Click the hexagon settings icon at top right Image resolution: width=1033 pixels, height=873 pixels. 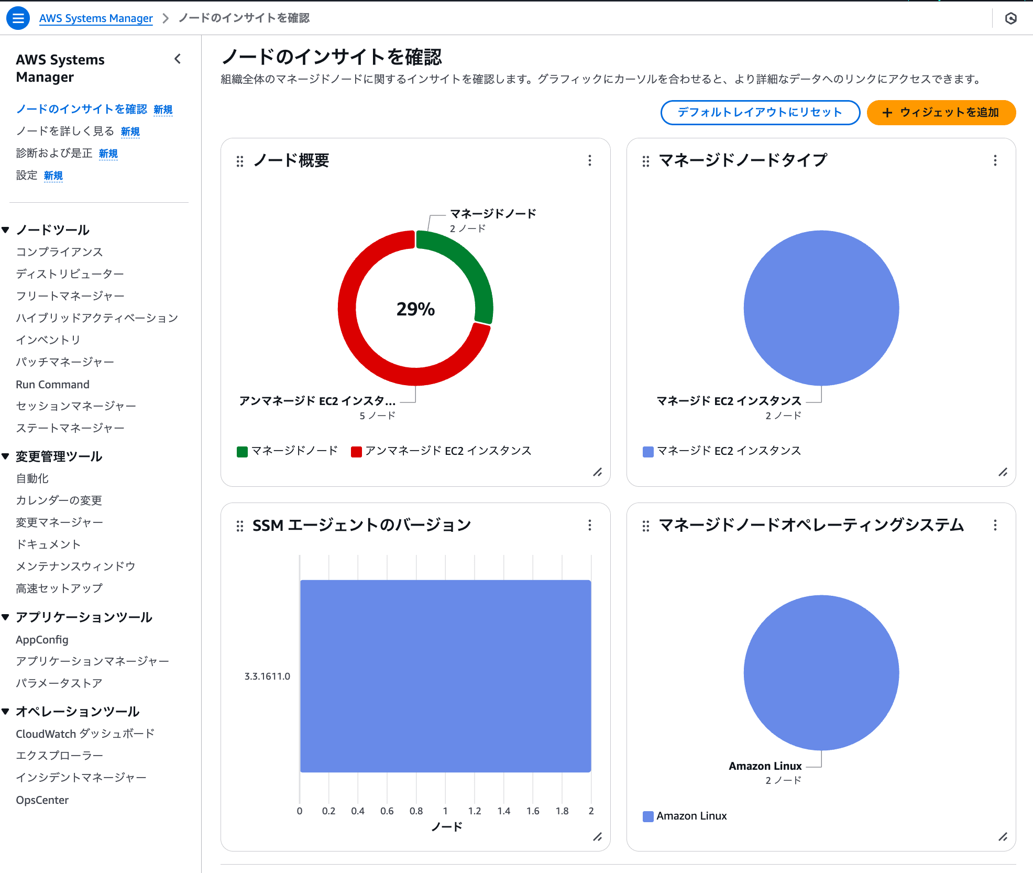pyautogui.click(x=1011, y=18)
